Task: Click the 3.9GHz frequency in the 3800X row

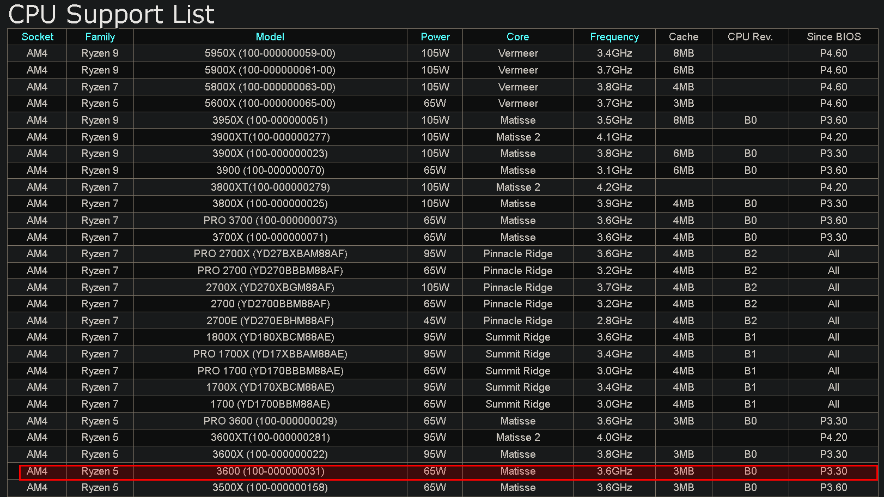Action: click(x=614, y=204)
